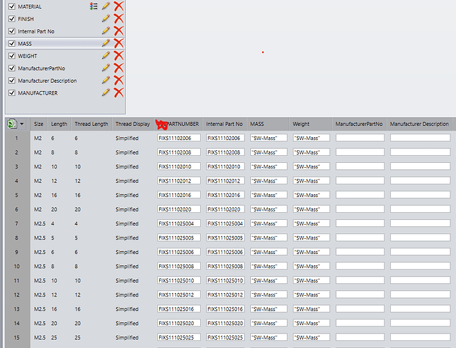Delete the FINISH property with red X
The height and width of the screenshot is (348, 456).
pos(118,19)
